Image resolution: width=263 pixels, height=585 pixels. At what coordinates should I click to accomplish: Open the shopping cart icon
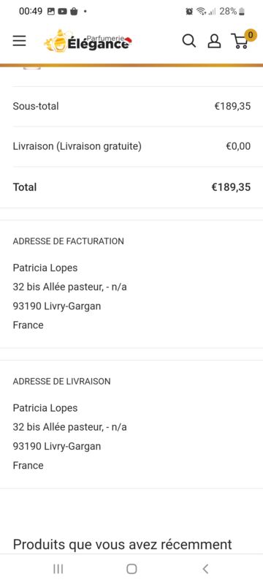tap(240, 42)
